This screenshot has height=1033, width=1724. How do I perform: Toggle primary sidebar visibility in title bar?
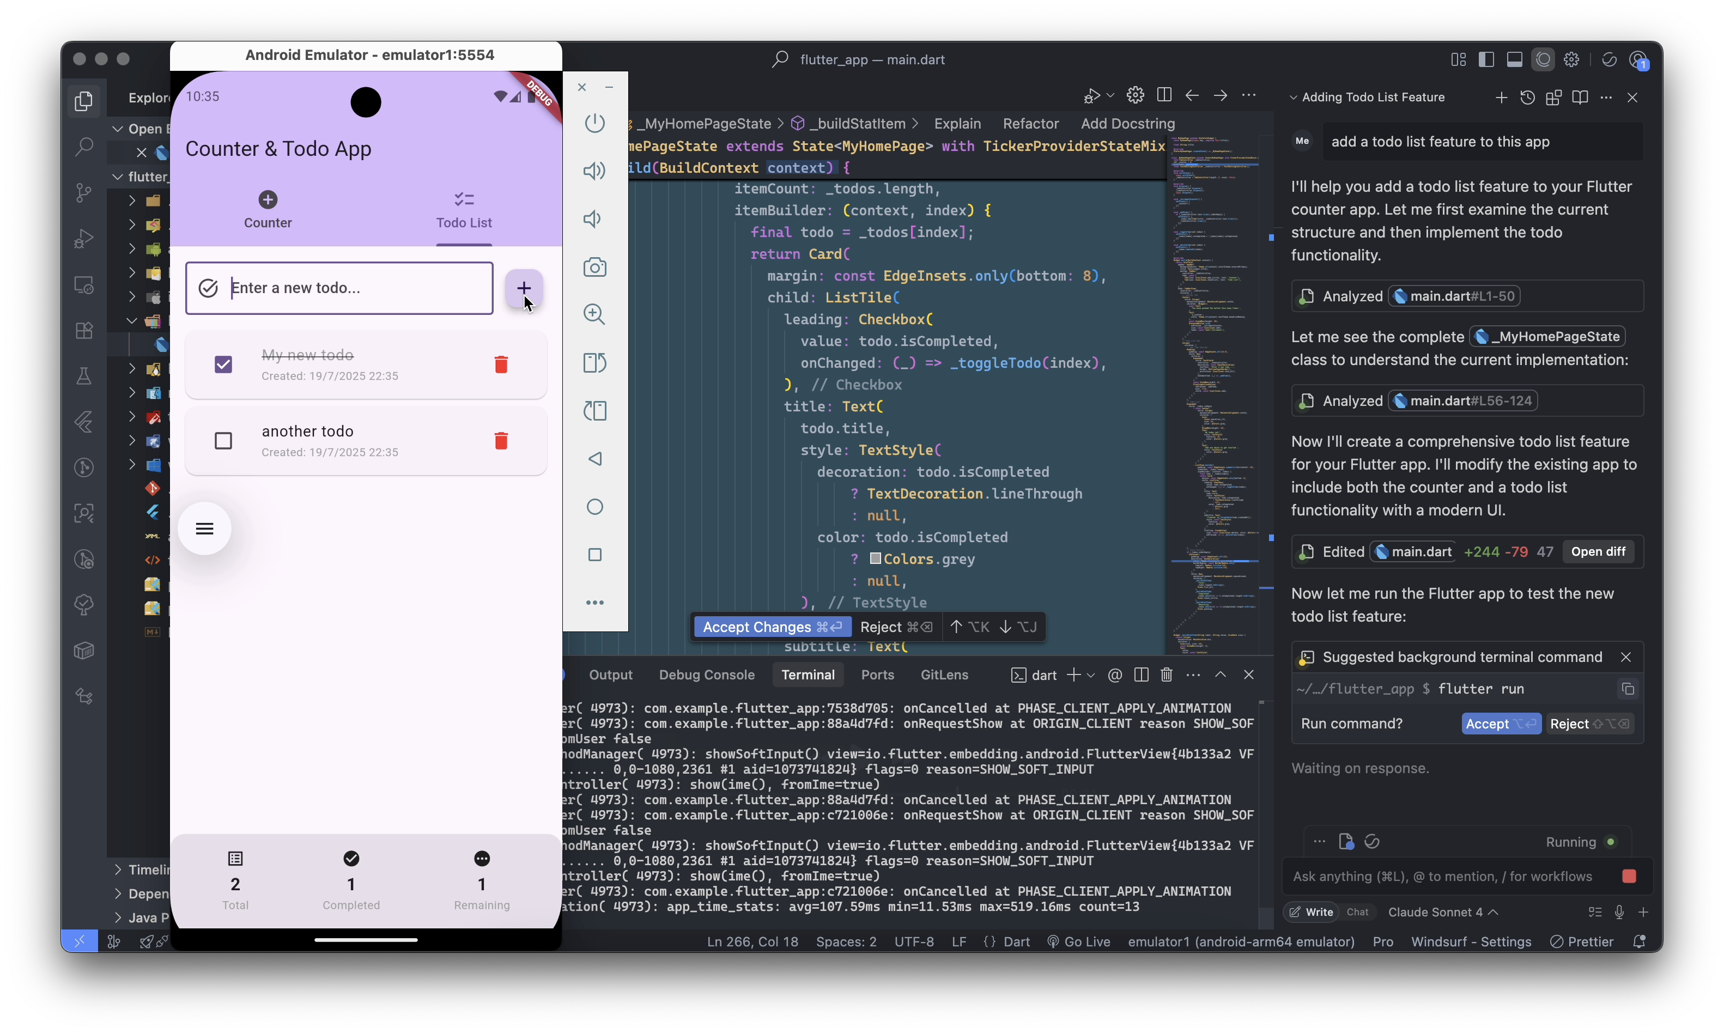click(1485, 59)
